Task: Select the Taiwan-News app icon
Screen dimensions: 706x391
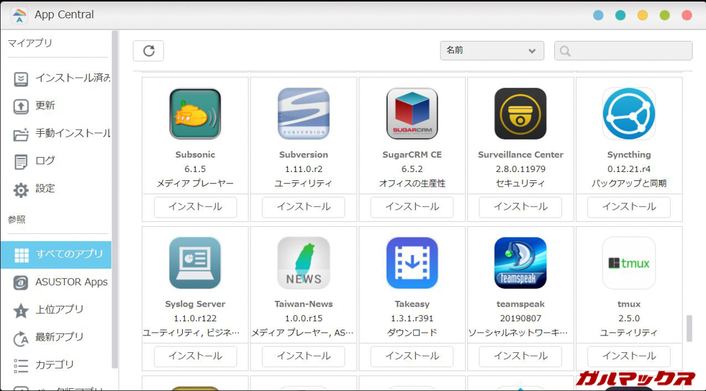Action: (x=304, y=263)
